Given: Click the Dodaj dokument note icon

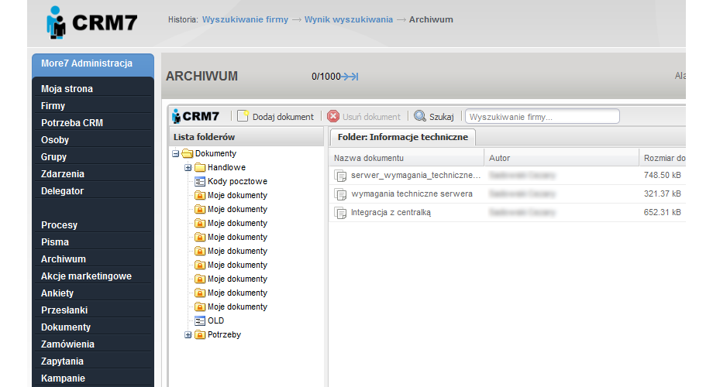Looking at the screenshot, I should 243,116.
